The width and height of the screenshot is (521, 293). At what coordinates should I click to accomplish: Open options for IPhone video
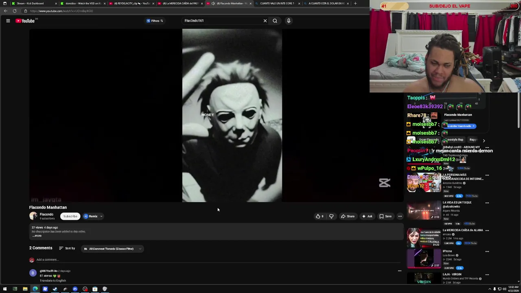(487, 251)
